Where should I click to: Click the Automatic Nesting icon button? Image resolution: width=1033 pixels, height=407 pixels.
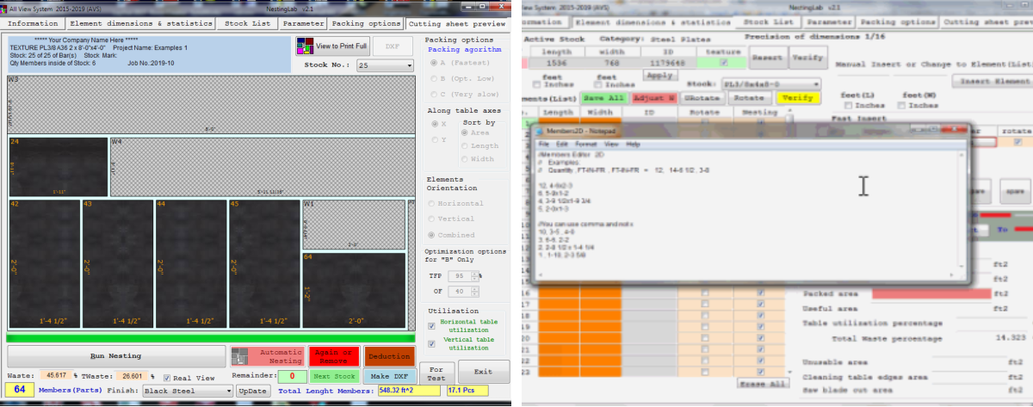pyautogui.click(x=241, y=356)
